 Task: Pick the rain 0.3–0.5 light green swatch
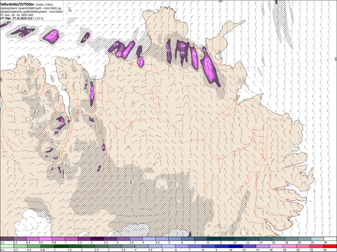pos(20,246)
